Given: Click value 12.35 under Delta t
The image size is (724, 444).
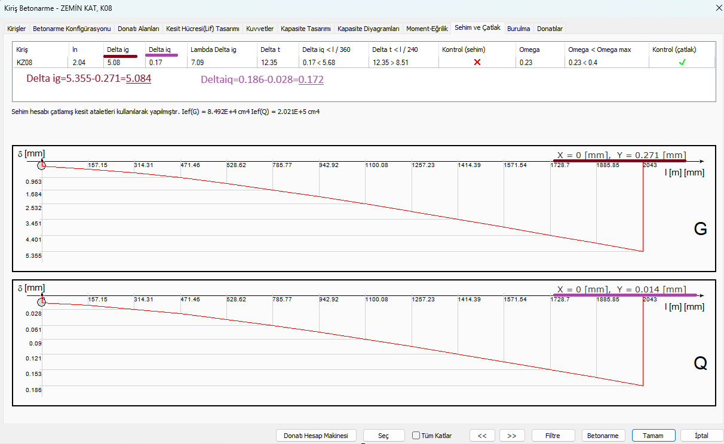Looking at the screenshot, I should click(269, 62).
